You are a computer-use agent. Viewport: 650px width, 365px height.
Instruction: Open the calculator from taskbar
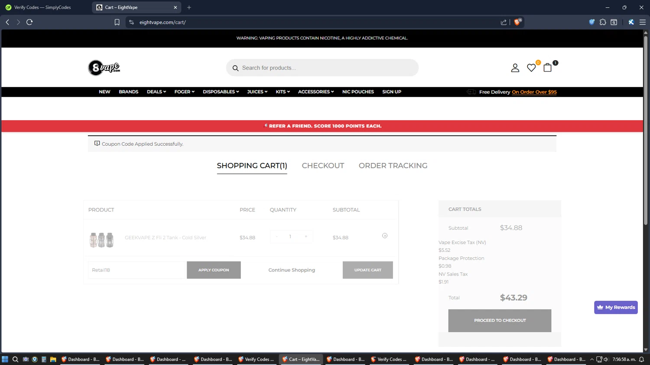click(x=44, y=359)
